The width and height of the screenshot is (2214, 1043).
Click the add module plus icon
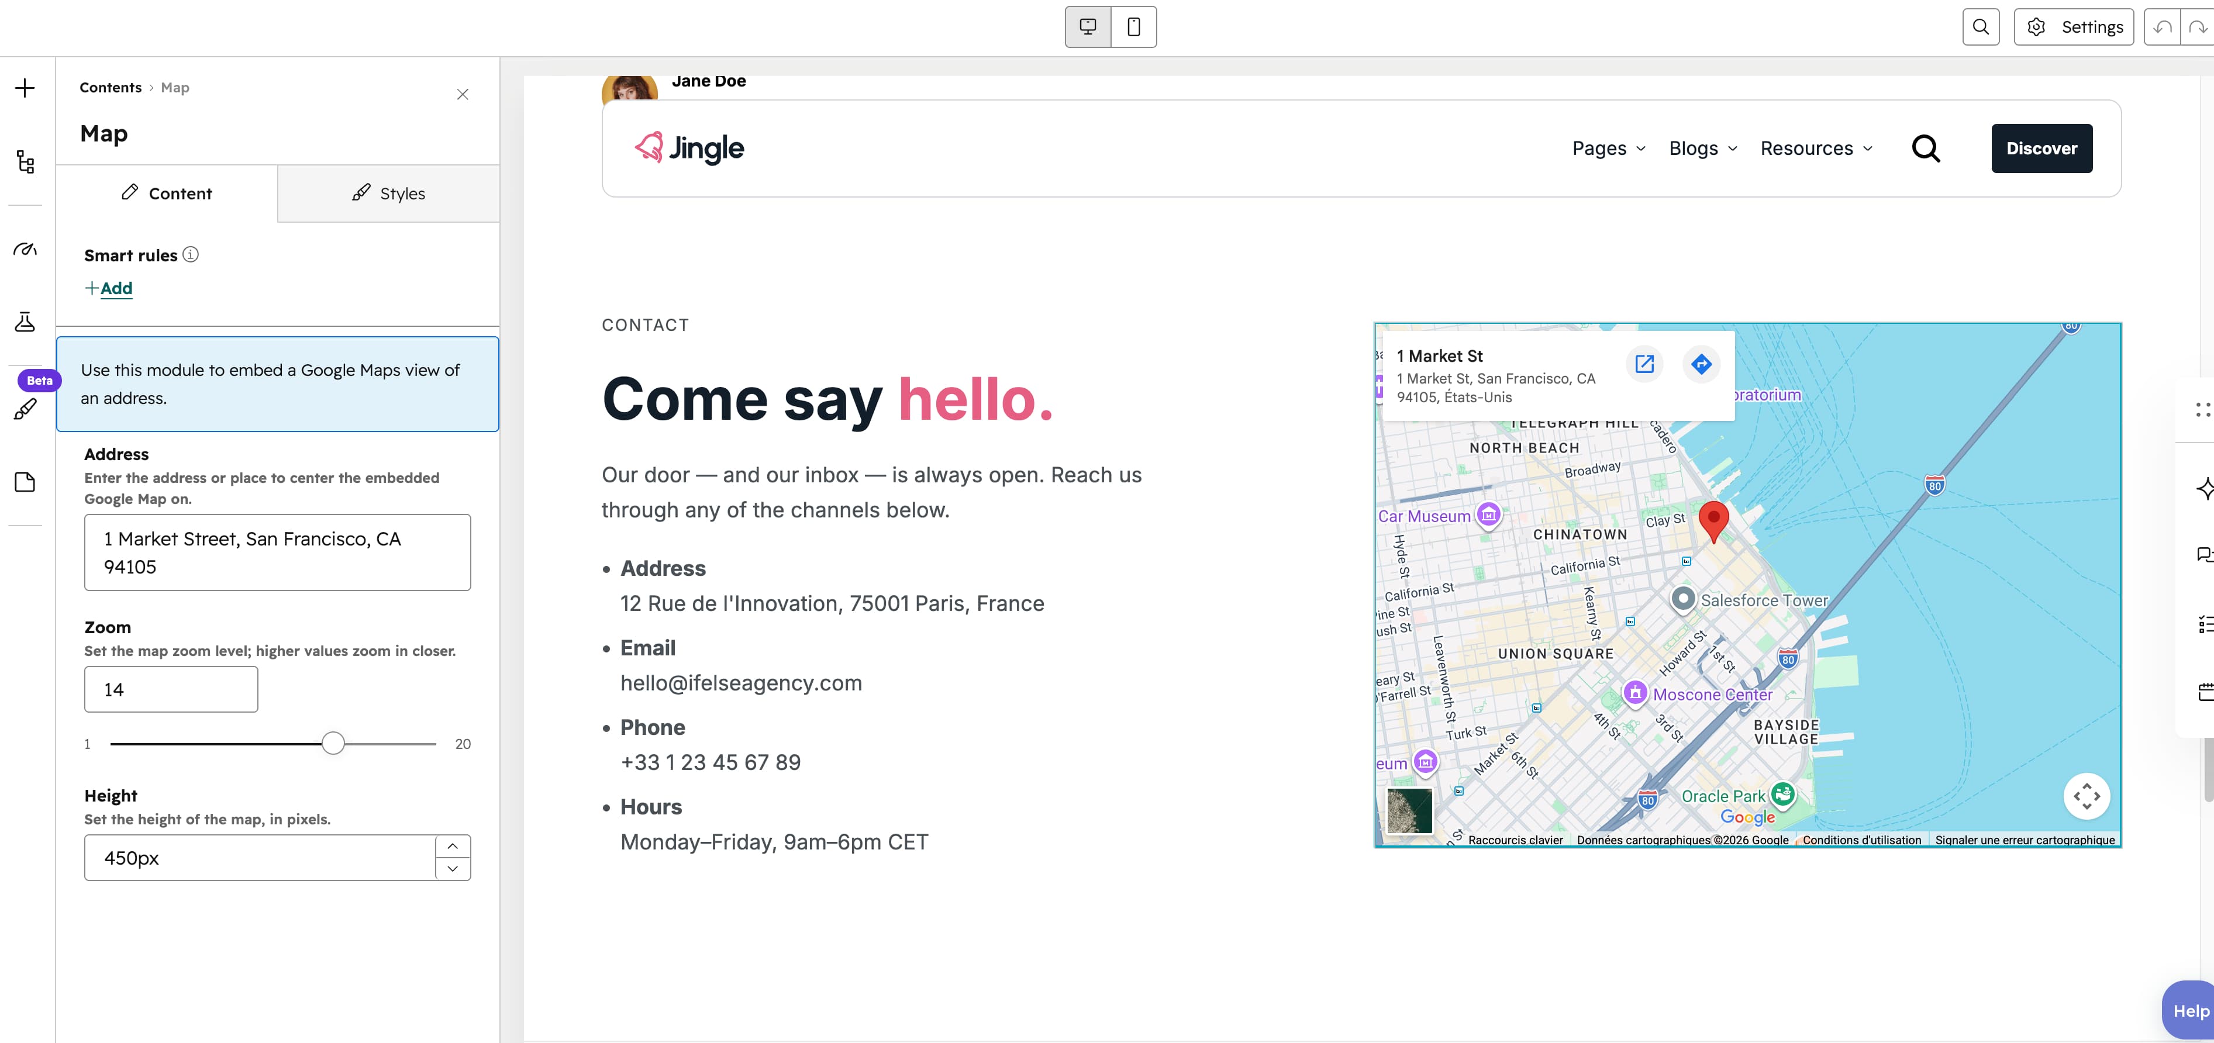25,88
